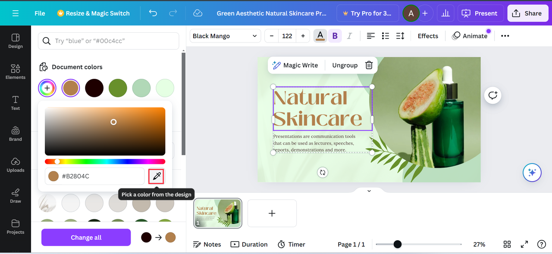Image resolution: width=552 pixels, height=254 pixels.
Task: Open the Canva assistant sparkle button
Action: [x=532, y=173]
